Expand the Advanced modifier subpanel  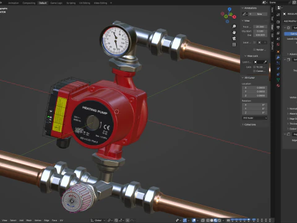point(292,54)
